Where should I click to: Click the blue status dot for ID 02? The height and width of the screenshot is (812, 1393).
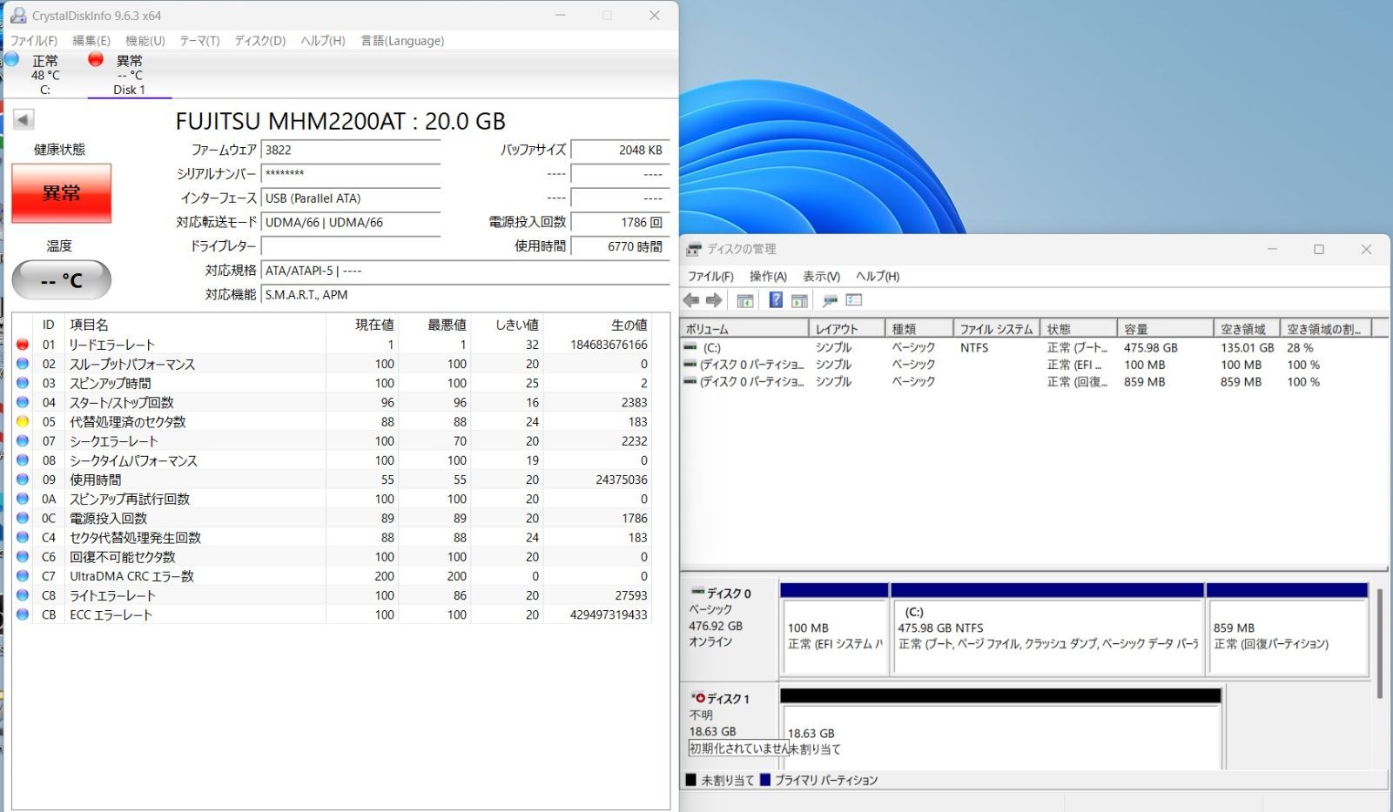click(x=23, y=364)
